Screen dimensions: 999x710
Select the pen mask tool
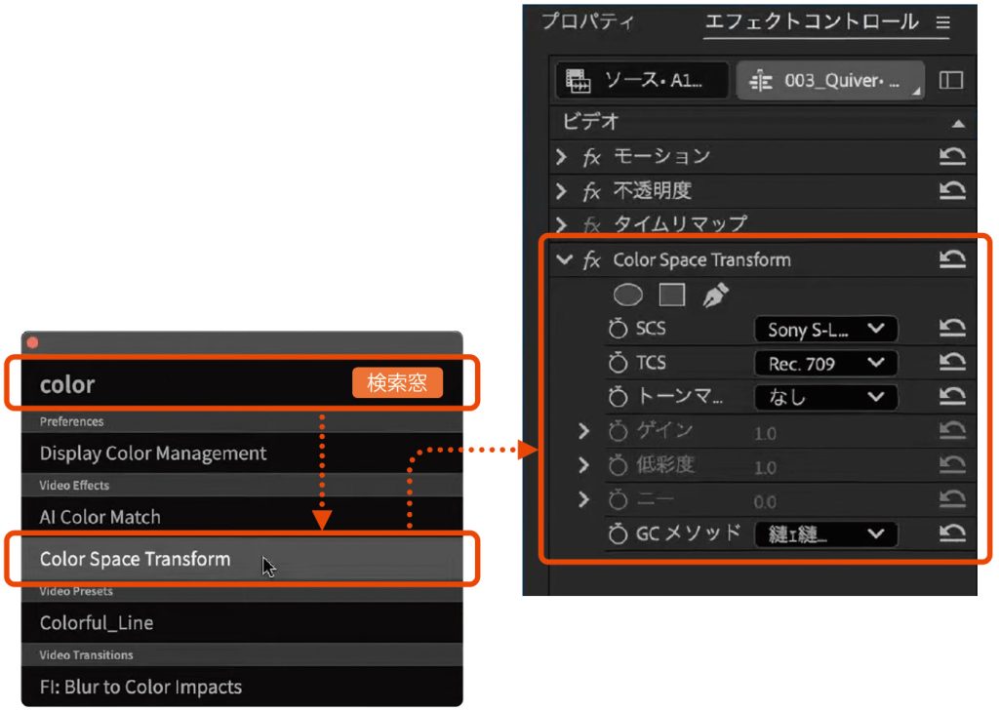(x=715, y=295)
